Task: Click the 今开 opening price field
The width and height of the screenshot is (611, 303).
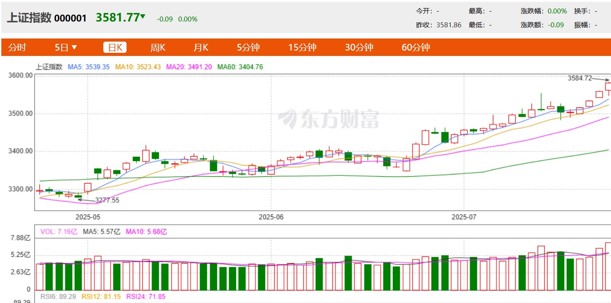Action: tap(428, 11)
